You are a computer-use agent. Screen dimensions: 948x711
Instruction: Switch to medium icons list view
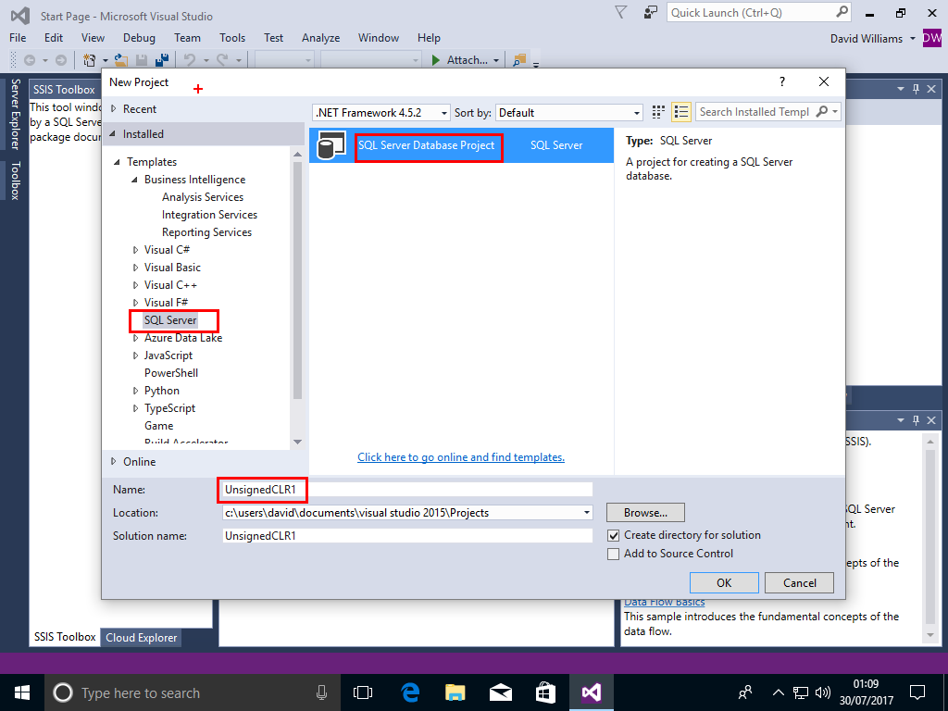pyautogui.click(x=681, y=112)
